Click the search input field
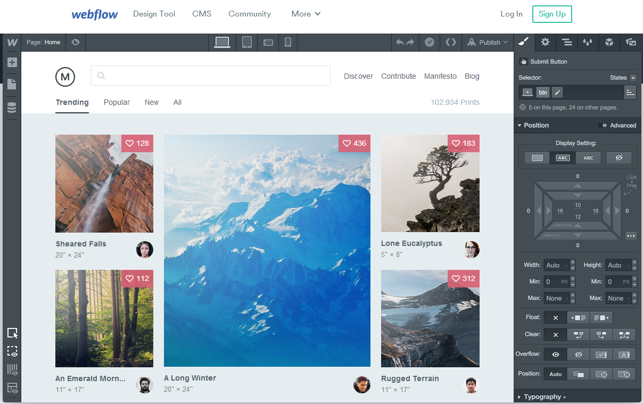Image resolution: width=643 pixels, height=404 pixels. (211, 76)
